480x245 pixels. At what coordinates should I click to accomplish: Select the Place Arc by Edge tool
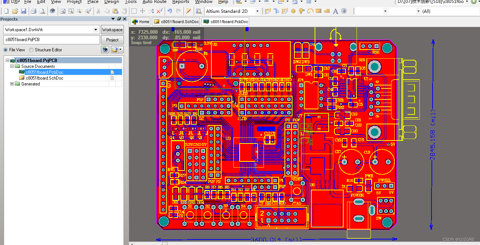310,11
